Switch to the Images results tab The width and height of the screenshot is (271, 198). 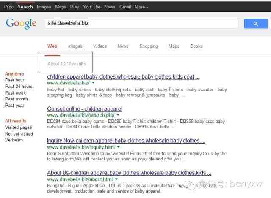(75, 46)
